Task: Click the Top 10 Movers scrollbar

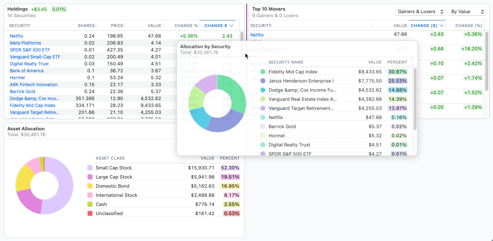Action: 486,62
